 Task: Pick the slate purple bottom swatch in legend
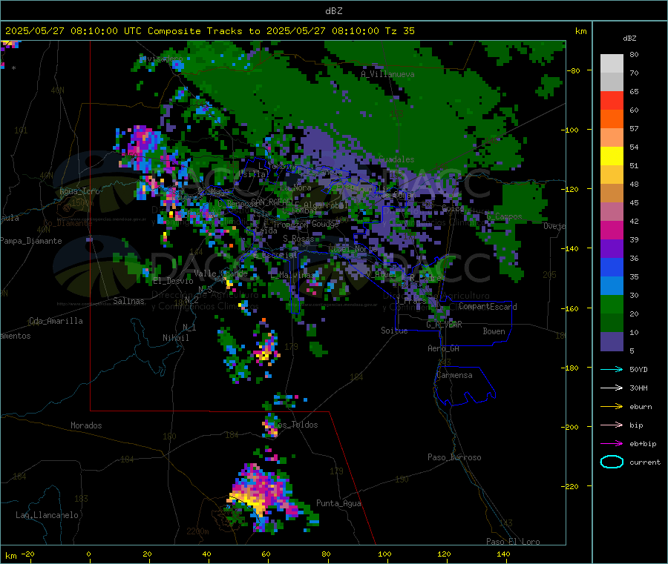(612, 342)
